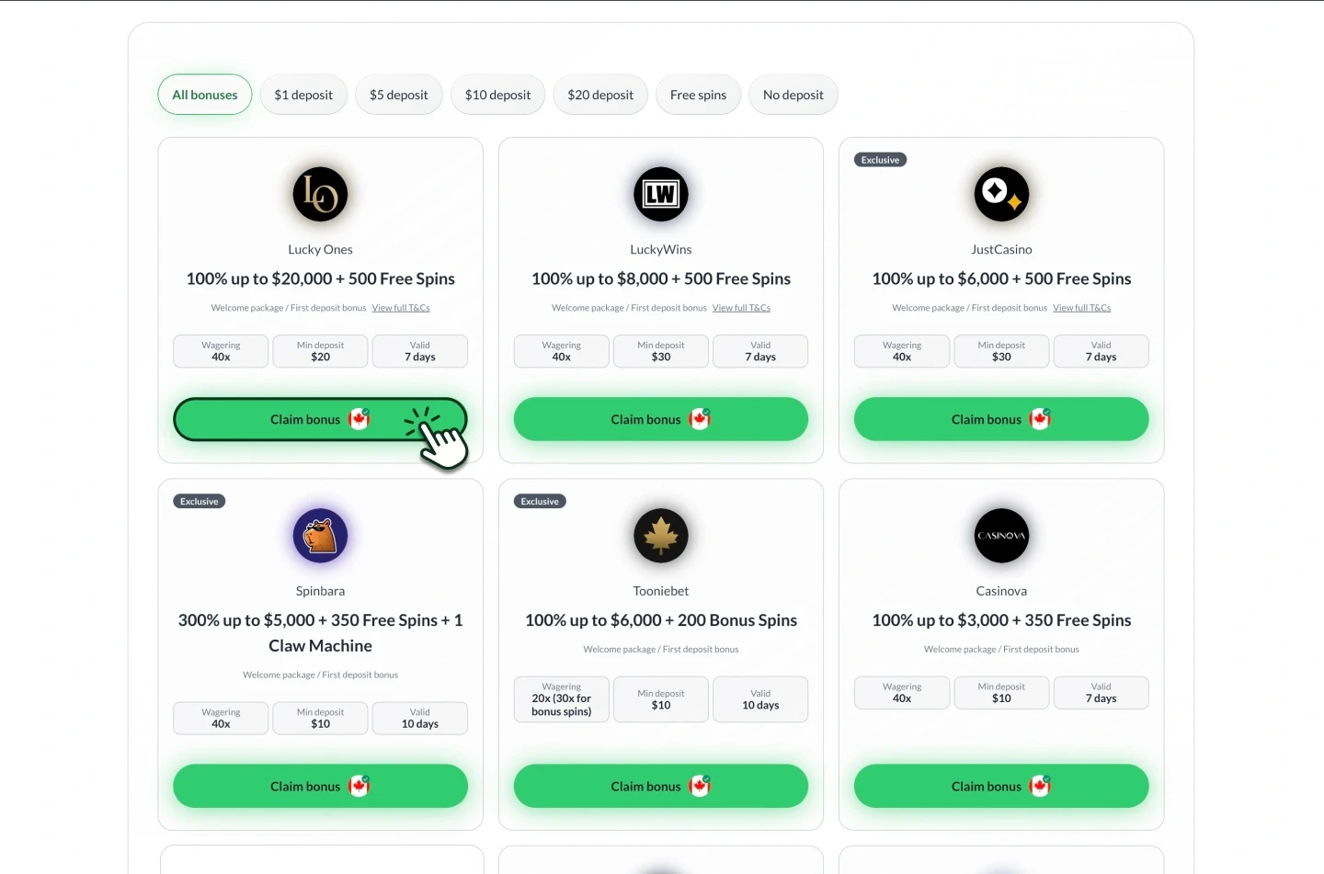Select the Tooniebet maple leaf logo
Image resolution: width=1324 pixels, height=874 pixels.
pyautogui.click(x=660, y=536)
